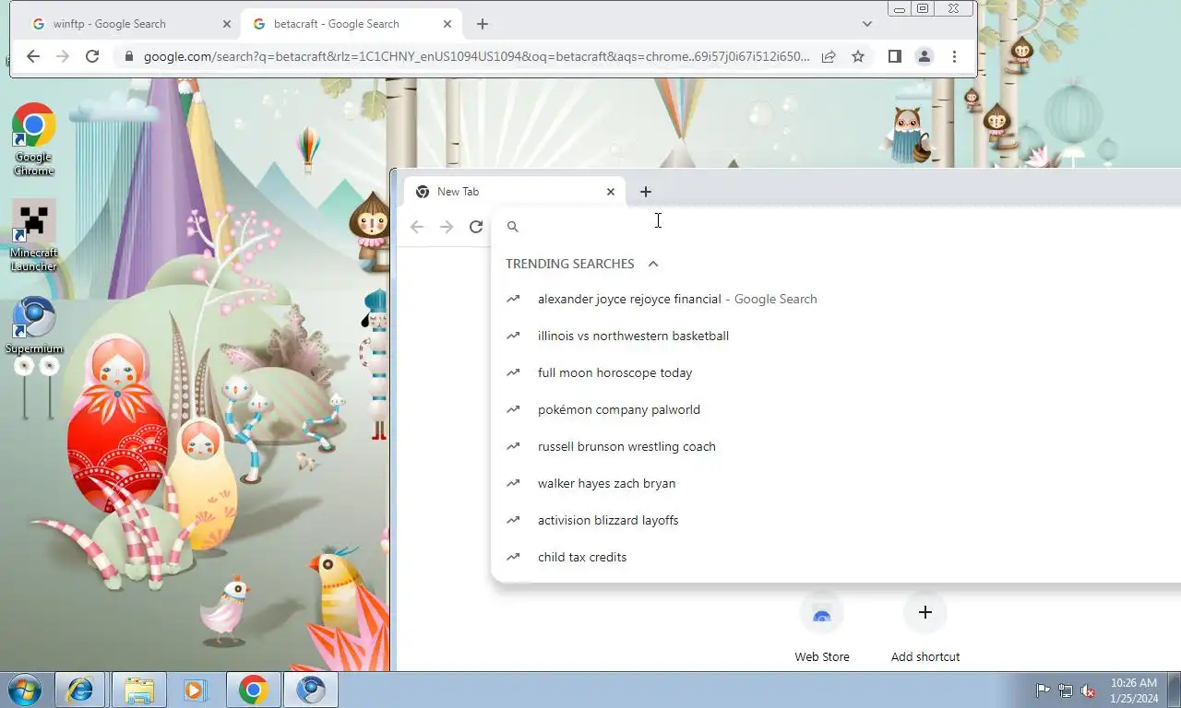Close the betacraft search tab
1181x708 pixels.
point(447,24)
